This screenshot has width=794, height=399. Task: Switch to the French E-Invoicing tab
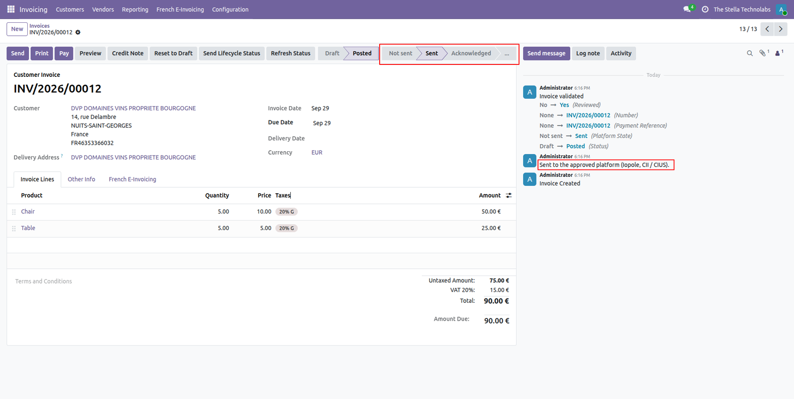tap(132, 179)
